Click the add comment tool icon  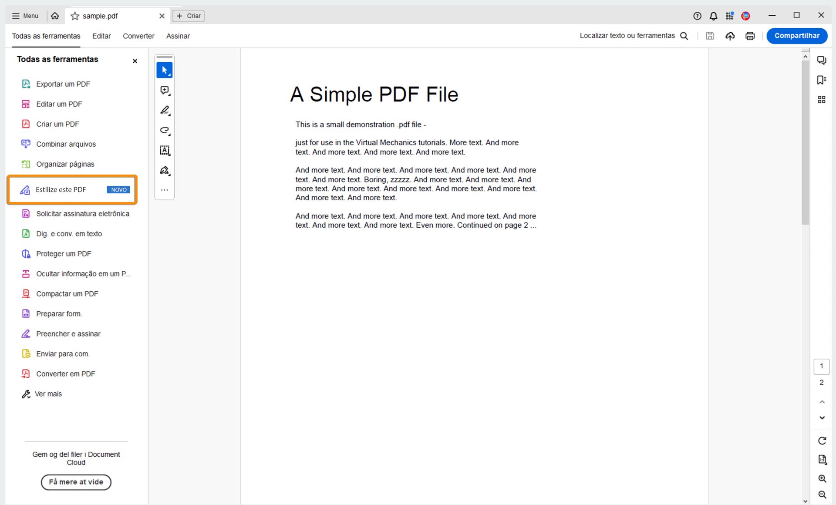165,90
